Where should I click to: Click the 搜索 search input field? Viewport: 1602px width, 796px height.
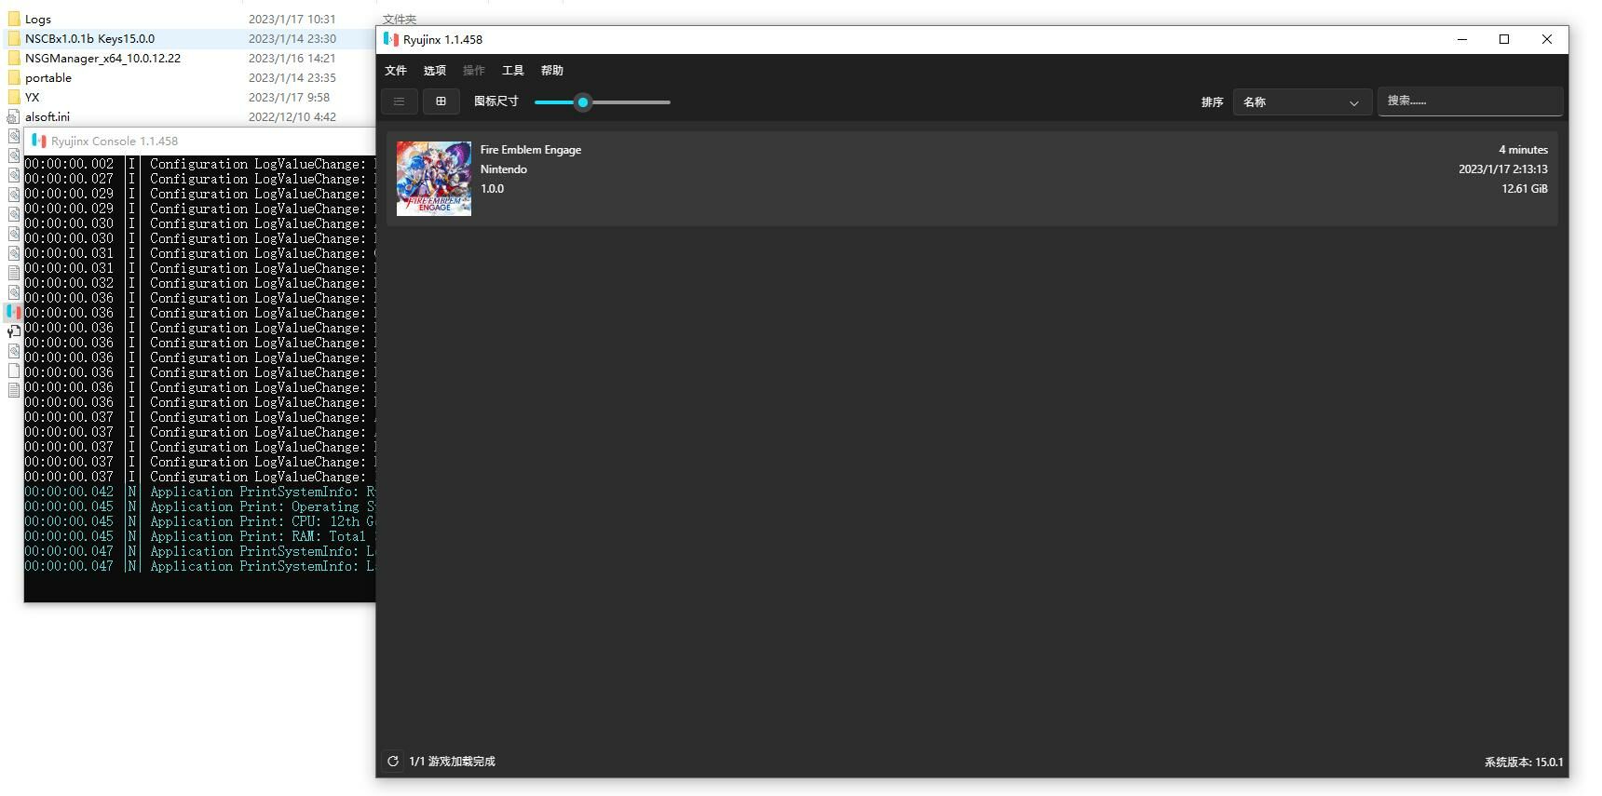click(x=1469, y=101)
